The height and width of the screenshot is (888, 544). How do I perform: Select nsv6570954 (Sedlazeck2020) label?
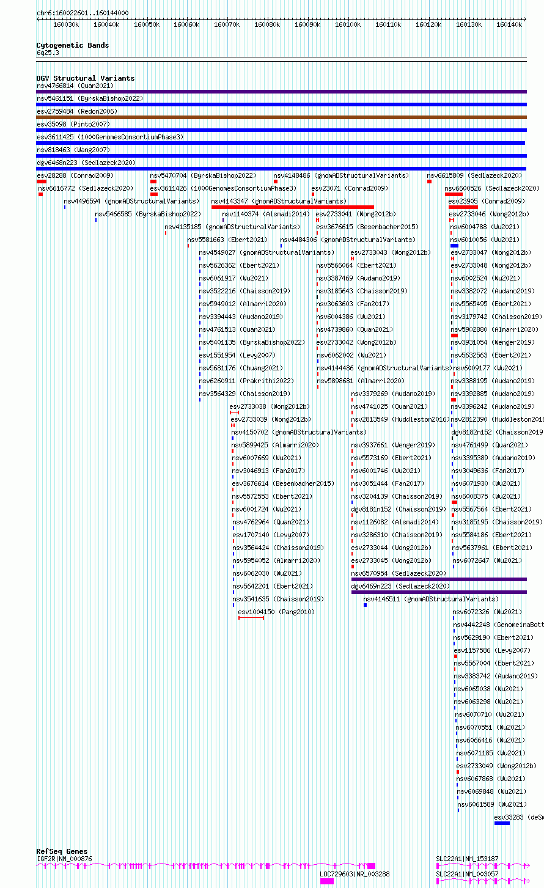399,573
